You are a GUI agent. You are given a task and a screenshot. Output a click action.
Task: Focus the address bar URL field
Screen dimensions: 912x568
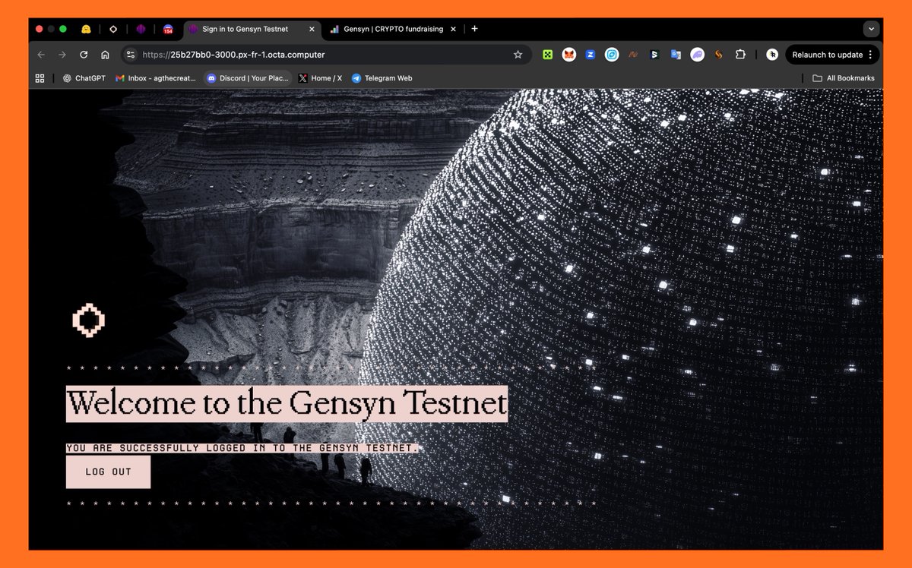[327, 55]
